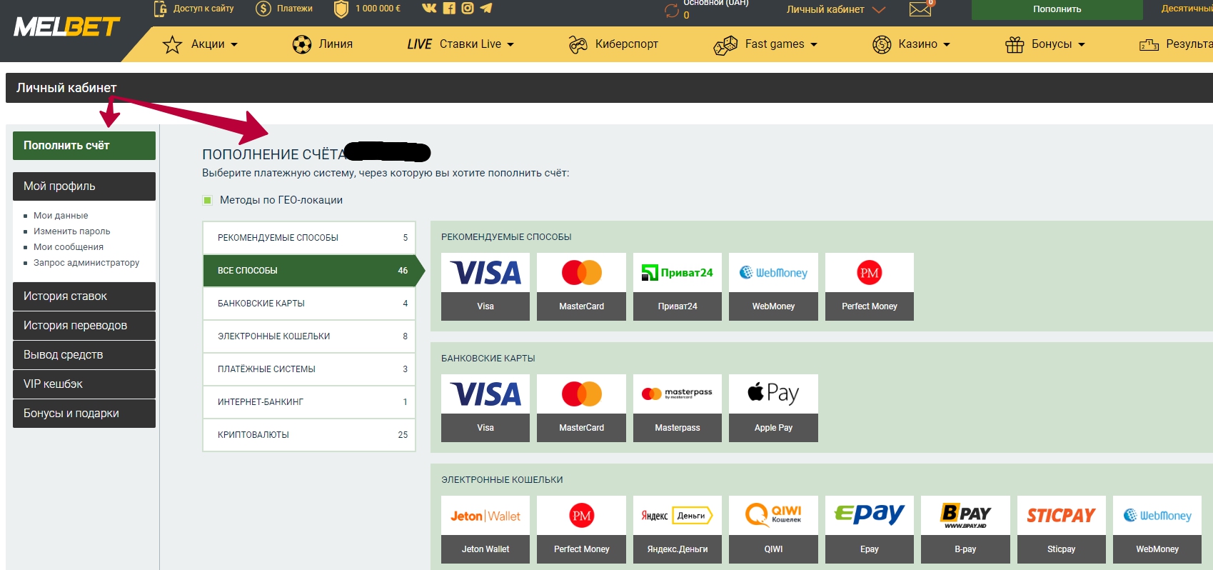Screen dimensions: 1213x570
Task: Click the sidebar Пополнить счёт button
Action: click(x=84, y=146)
